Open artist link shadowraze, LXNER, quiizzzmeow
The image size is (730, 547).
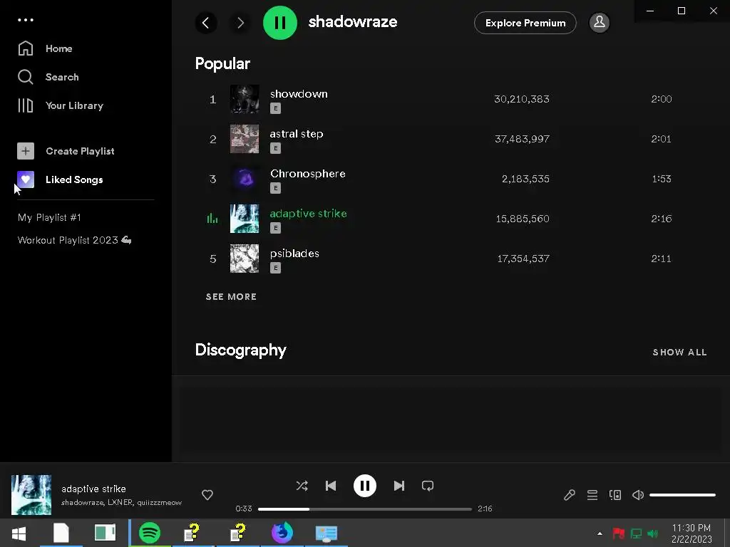[121, 502]
